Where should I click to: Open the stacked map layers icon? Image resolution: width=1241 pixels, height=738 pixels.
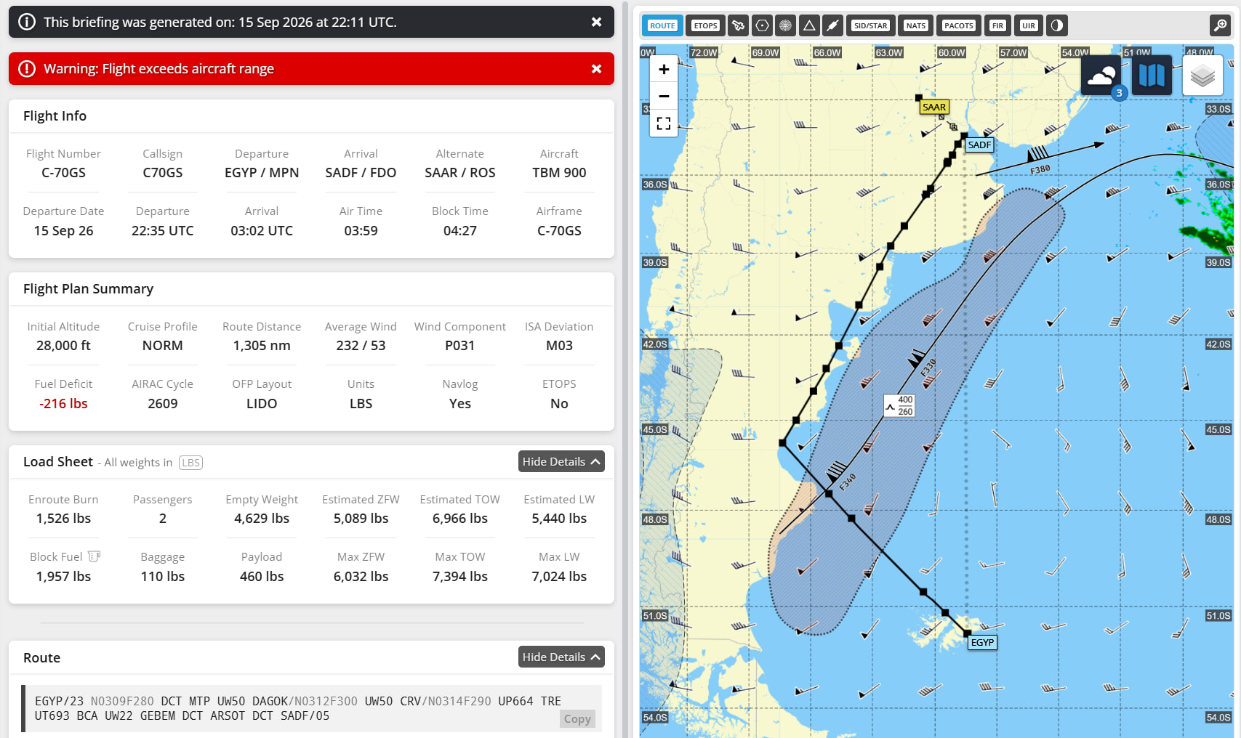1202,75
